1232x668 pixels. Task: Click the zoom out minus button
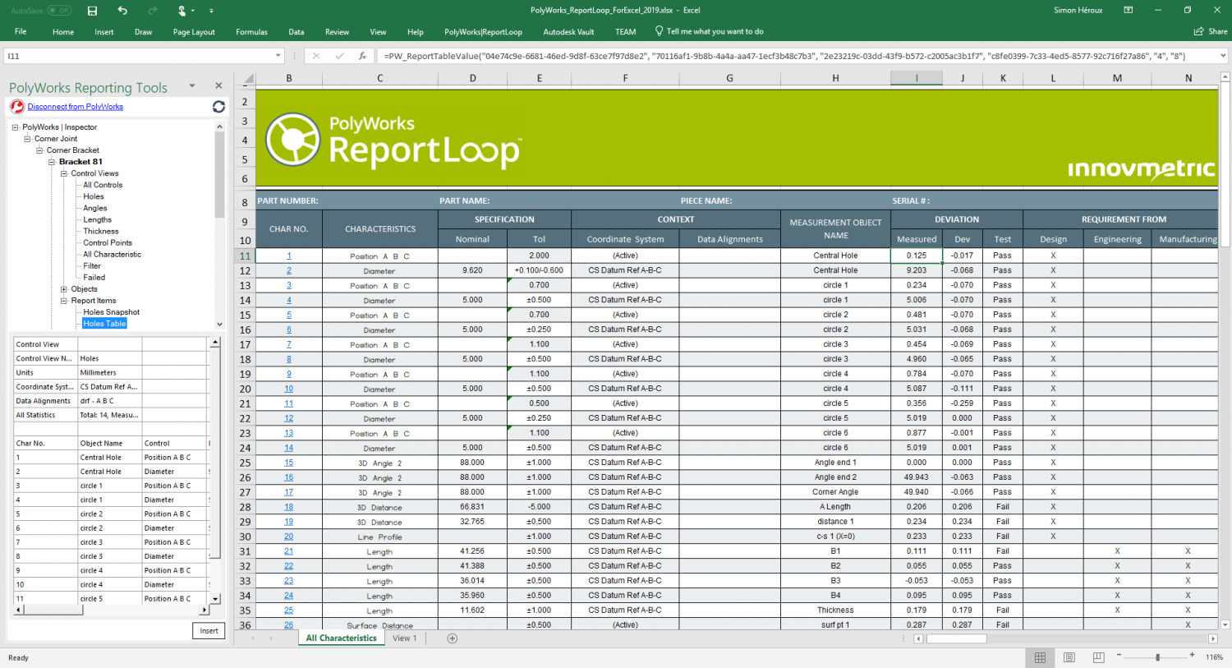[x=1119, y=656]
